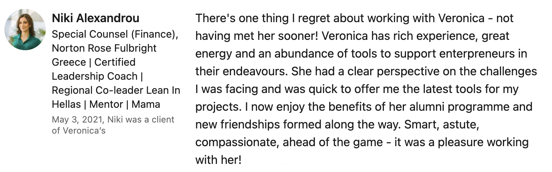Click the "Mama" word in the headline
This screenshot has width=552, height=172.
point(146,104)
